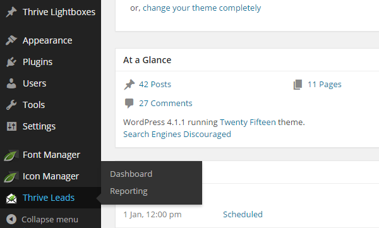Click the Thrive Leads envelope icon
The height and width of the screenshot is (228, 379).
coord(11,198)
